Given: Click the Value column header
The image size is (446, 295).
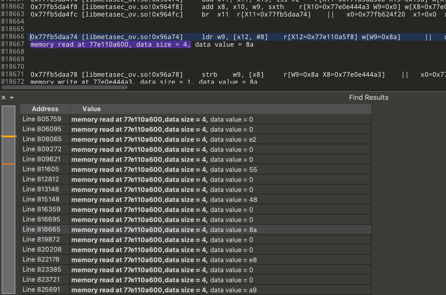Looking at the screenshot, I should coord(91,109).
